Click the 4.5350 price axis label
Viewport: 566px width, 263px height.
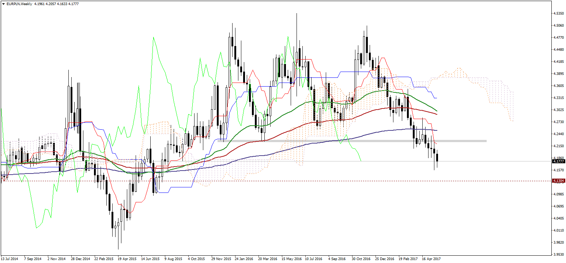558,14
